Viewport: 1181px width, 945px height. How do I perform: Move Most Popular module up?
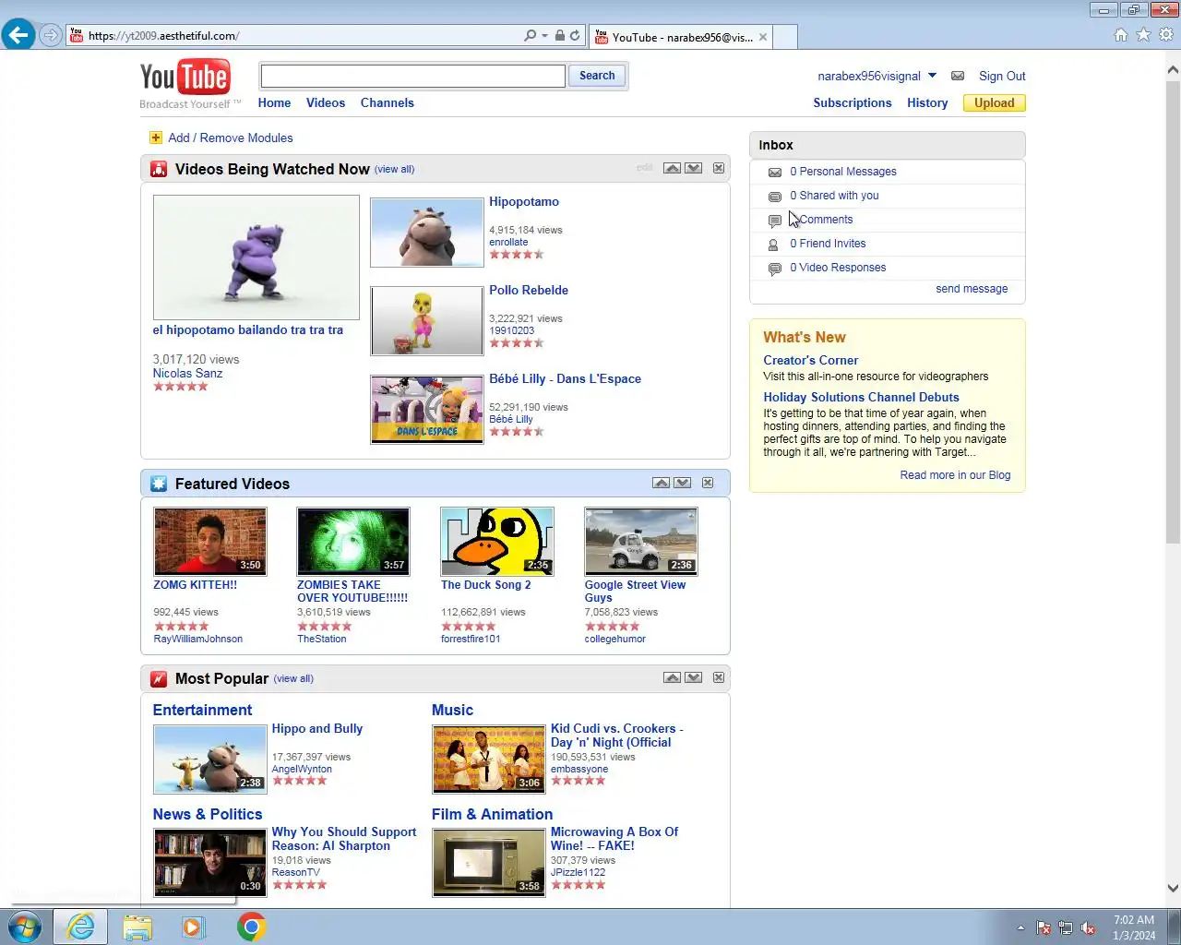[672, 677]
